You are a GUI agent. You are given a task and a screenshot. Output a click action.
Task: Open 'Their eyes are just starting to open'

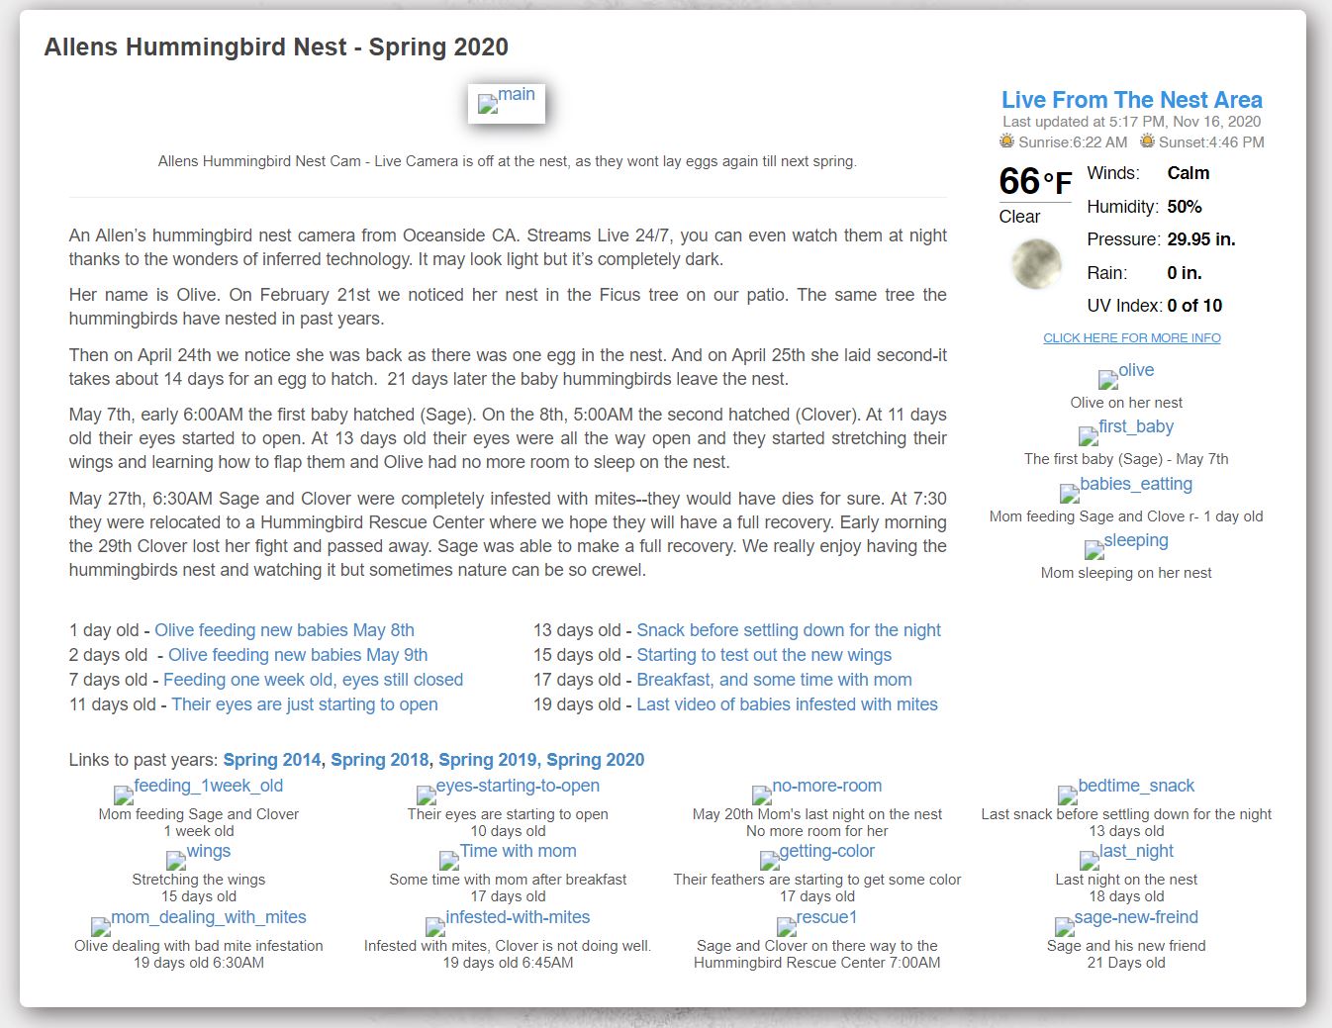pos(305,704)
